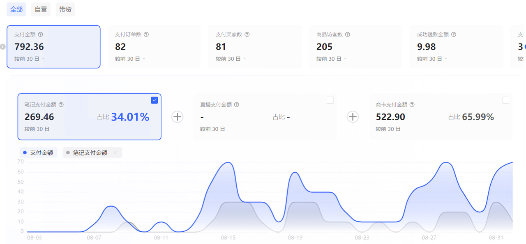This screenshot has height=244, width=526.
Task: Click question mark icon beside 支付买家数
Action: (247, 35)
